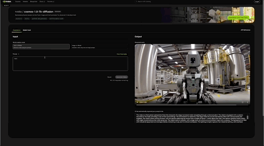This screenshot has height=146, width=264.
Task: Open View Examples for prompts
Action: click(121, 54)
